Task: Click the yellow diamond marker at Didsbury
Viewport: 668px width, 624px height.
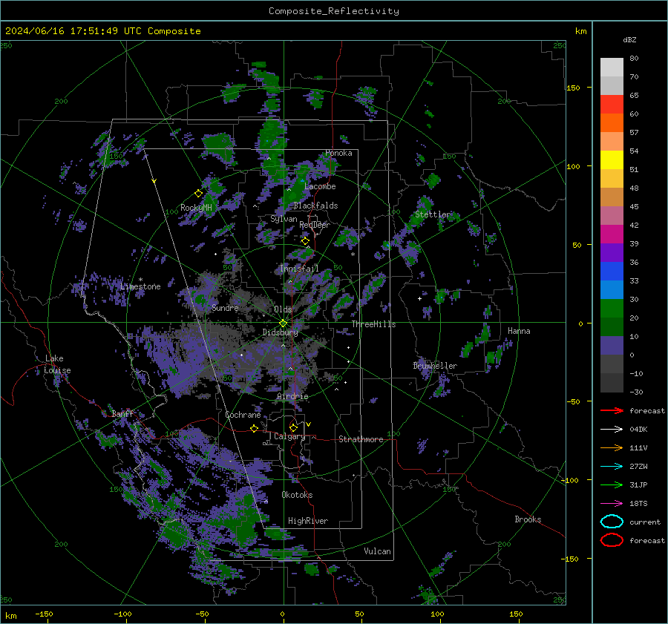Action: click(x=284, y=324)
